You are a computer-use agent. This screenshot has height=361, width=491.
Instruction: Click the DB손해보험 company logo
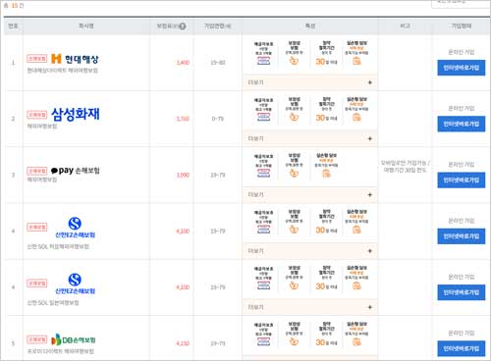tap(74, 339)
